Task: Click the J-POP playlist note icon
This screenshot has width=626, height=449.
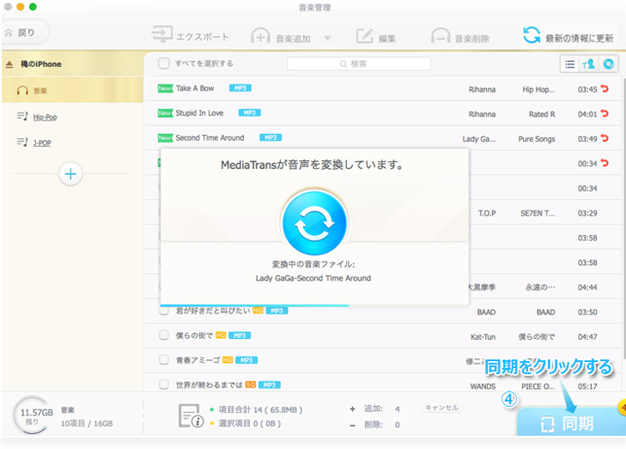Action: [x=22, y=142]
